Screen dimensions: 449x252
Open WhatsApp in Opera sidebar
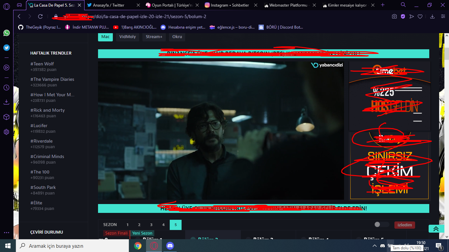tap(7, 33)
